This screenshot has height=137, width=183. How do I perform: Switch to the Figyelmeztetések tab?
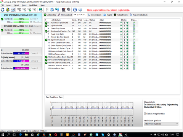139,15
